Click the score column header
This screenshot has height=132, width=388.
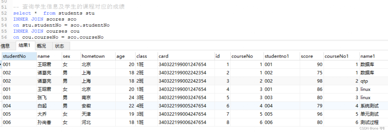tap(307, 56)
